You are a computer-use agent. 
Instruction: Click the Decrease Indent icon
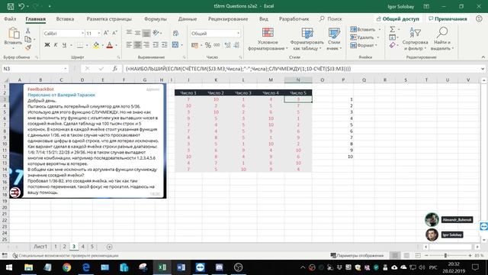coord(156,45)
